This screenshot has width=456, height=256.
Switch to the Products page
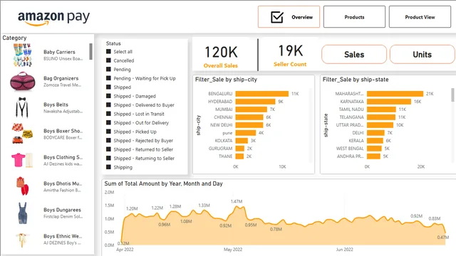click(x=354, y=17)
